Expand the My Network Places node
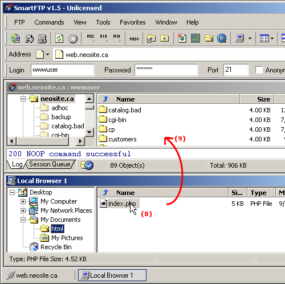The width and height of the screenshot is (285, 284). pyautogui.click(x=23, y=210)
